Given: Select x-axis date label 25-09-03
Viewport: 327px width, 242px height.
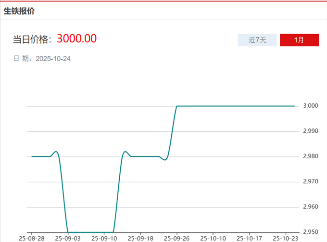Looking at the screenshot, I should pyautogui.click(x=68, y=238).
